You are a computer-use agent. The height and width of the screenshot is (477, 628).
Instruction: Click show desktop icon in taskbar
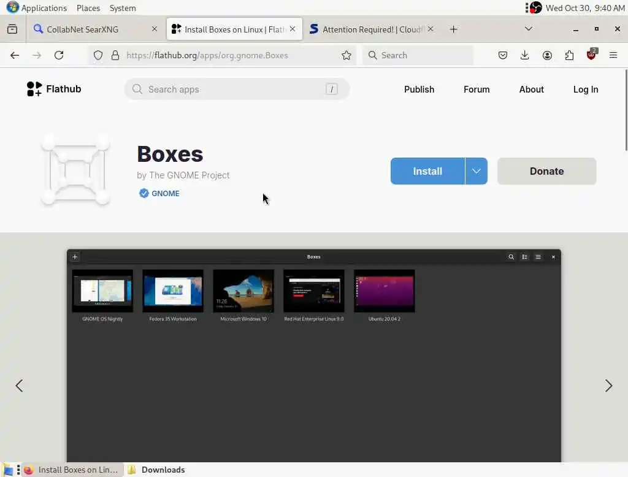(8, 470)
